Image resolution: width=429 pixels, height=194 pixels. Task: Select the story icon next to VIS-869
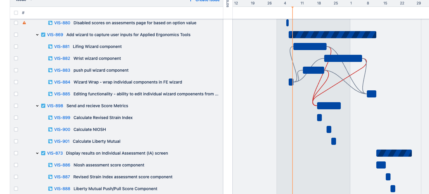click(x=43, y=35)
